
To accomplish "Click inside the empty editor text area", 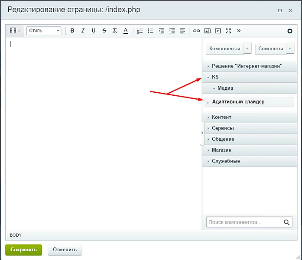I will point(104,133).
